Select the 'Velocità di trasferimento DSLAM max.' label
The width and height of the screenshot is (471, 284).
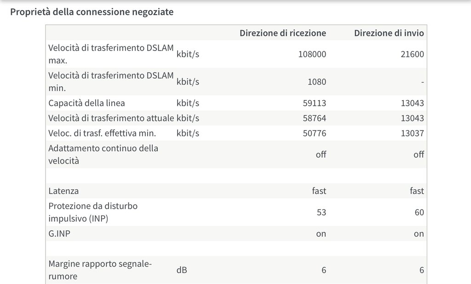pyautogui.click(x=111, y=54)
